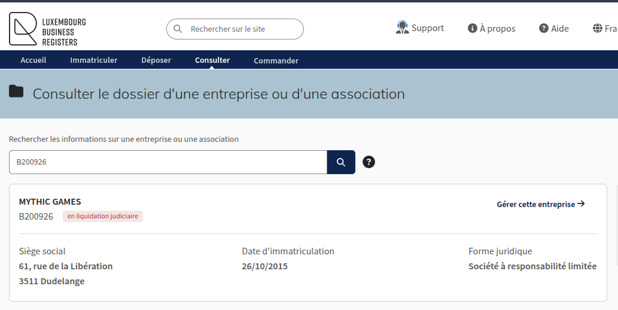
Task: Select the MYTHIC GAMES company name
Action: click(50, 202)
